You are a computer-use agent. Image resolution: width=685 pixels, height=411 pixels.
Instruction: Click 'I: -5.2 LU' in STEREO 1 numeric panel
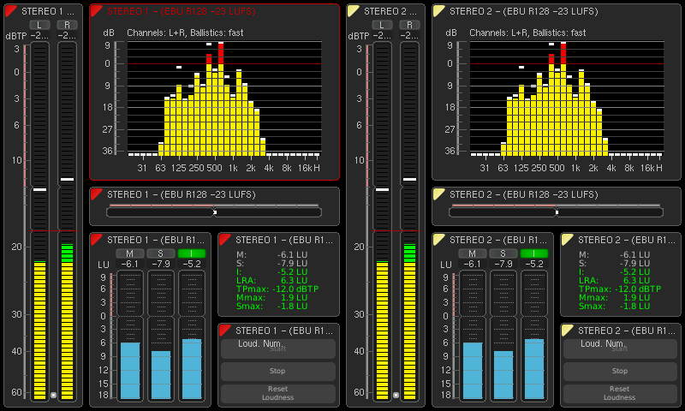pos(271,271)
